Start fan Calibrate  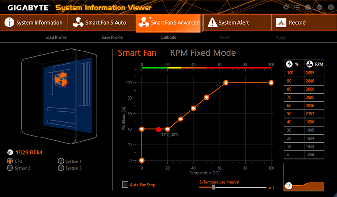tap(169, 37)
